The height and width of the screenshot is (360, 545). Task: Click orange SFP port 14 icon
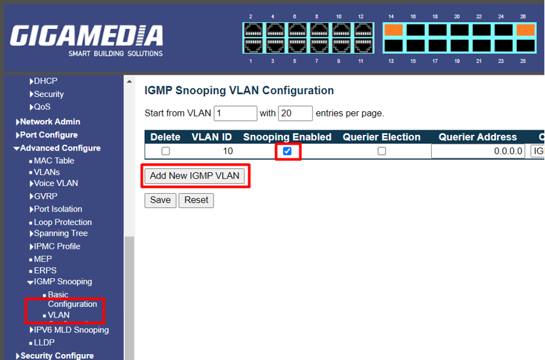[394, 30]
